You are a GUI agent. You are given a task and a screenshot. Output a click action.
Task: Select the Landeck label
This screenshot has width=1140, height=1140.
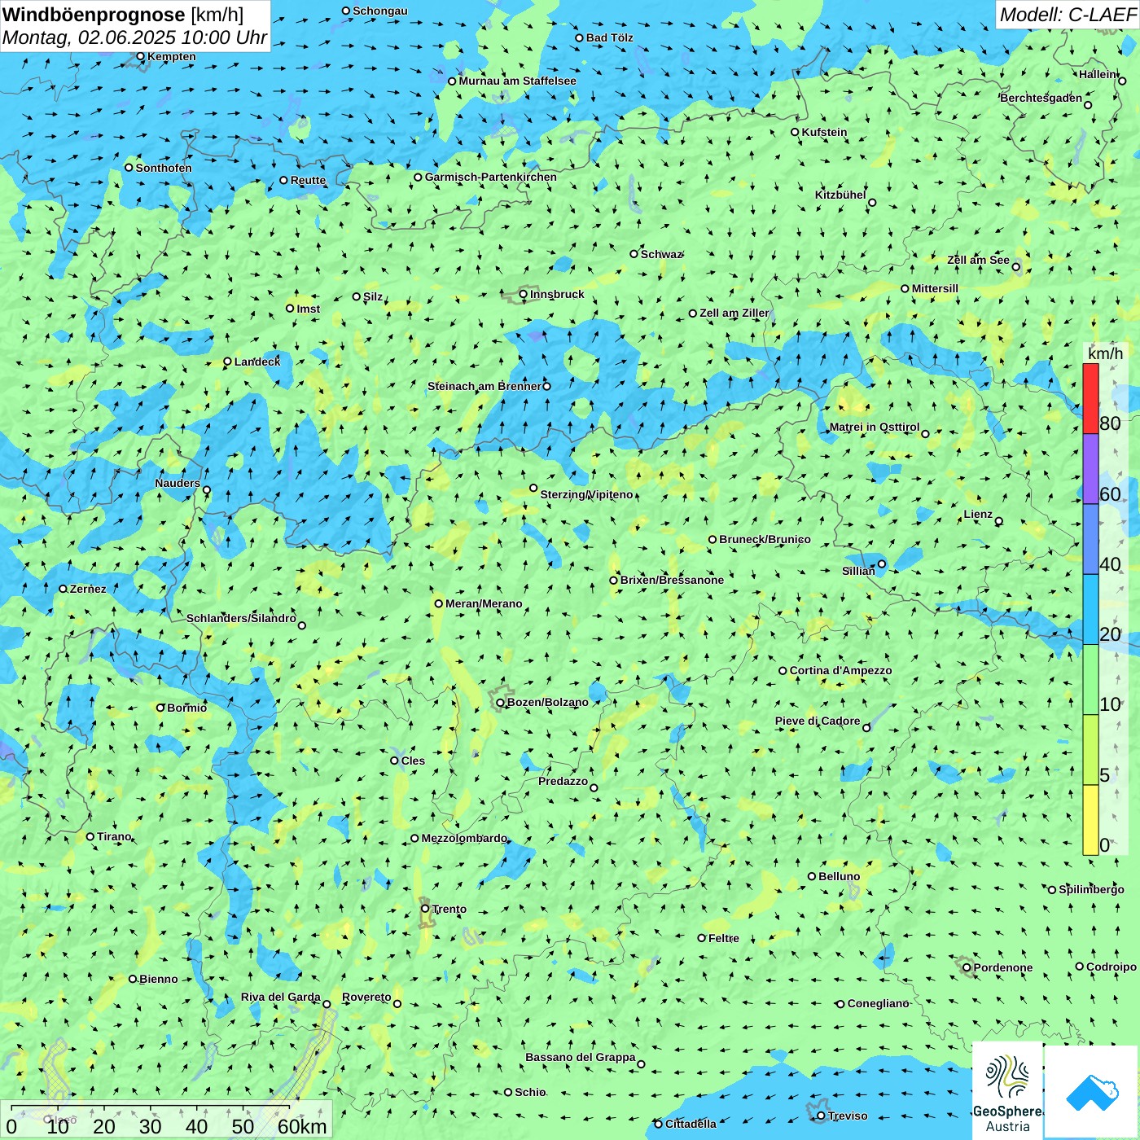[x=257, y=362]
